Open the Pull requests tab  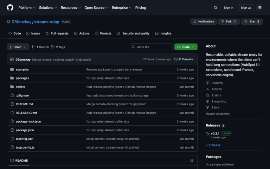[x=57, y=33]
